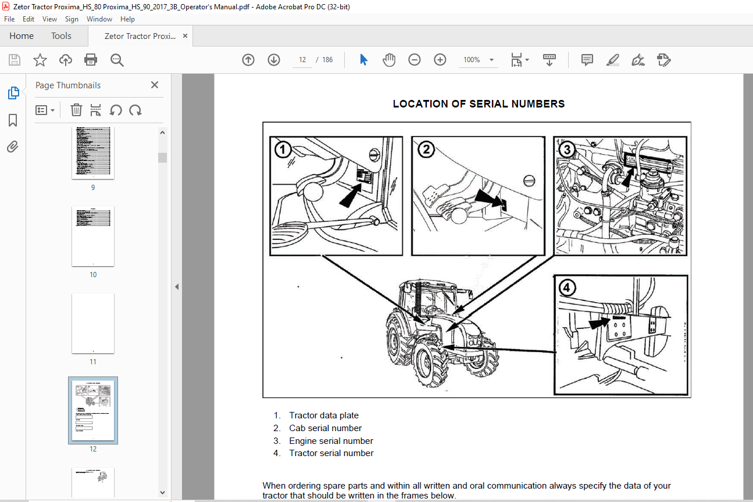Click the 'Page Thumbnails' panel title

[68, 85]
